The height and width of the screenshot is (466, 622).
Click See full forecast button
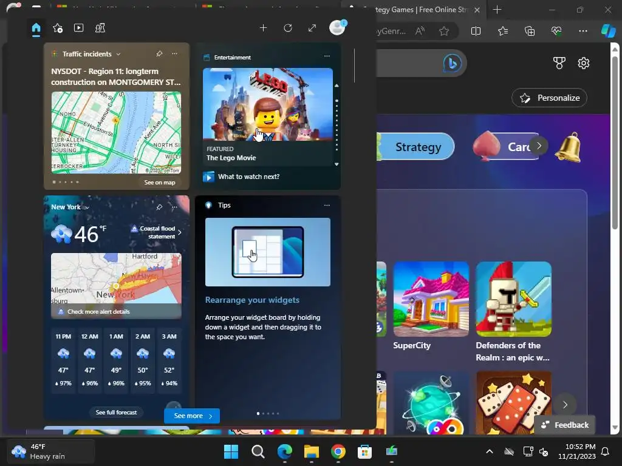point(116,412)
